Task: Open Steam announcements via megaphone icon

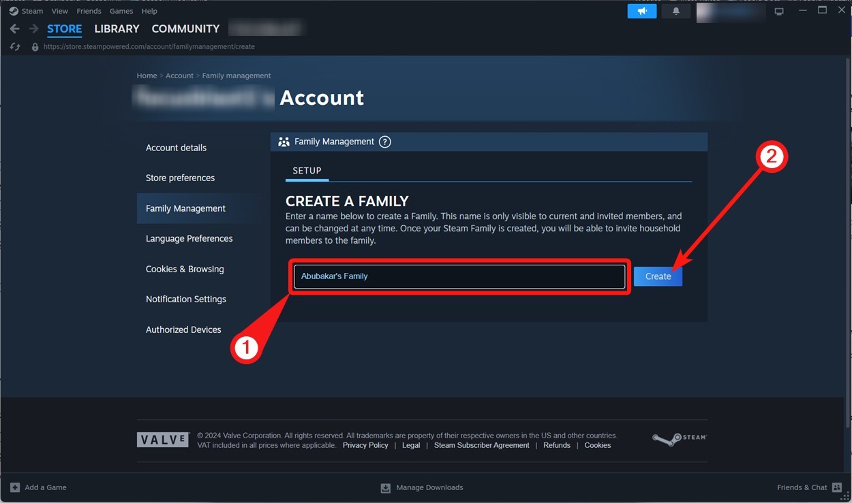Action: click(x=641, y=11)
